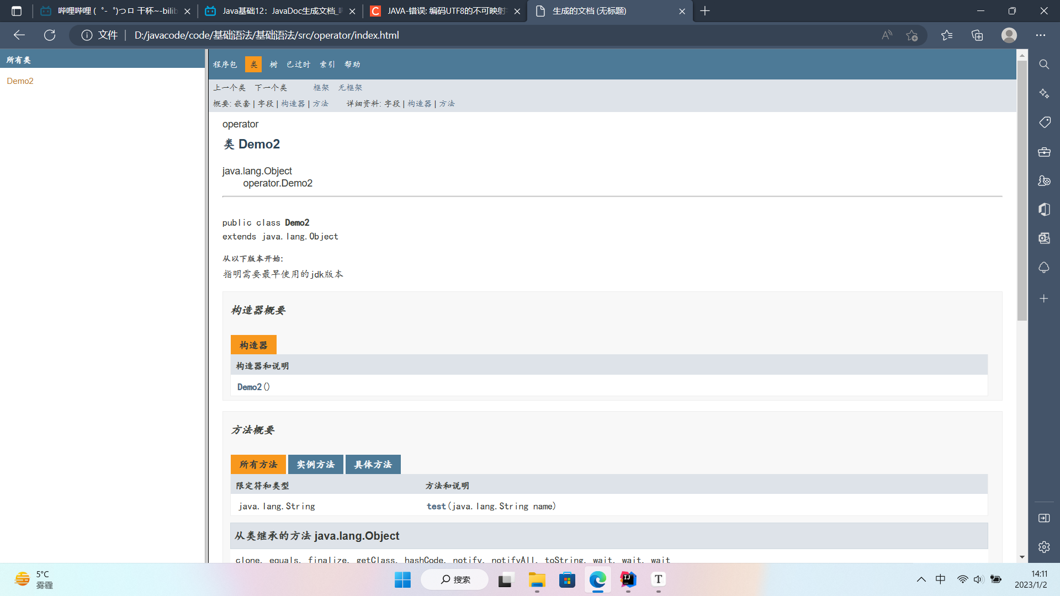Click the Read Aloud icon in the address bar

point(887,35)
